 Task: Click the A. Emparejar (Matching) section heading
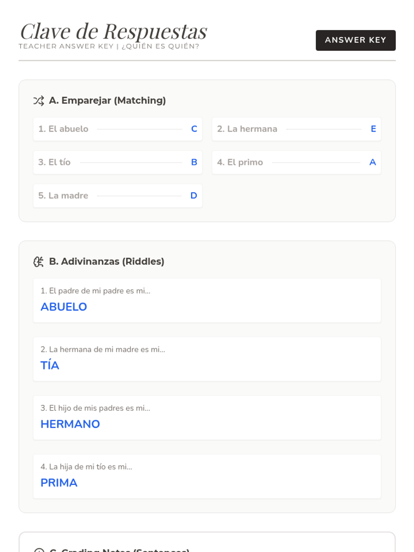107,100
